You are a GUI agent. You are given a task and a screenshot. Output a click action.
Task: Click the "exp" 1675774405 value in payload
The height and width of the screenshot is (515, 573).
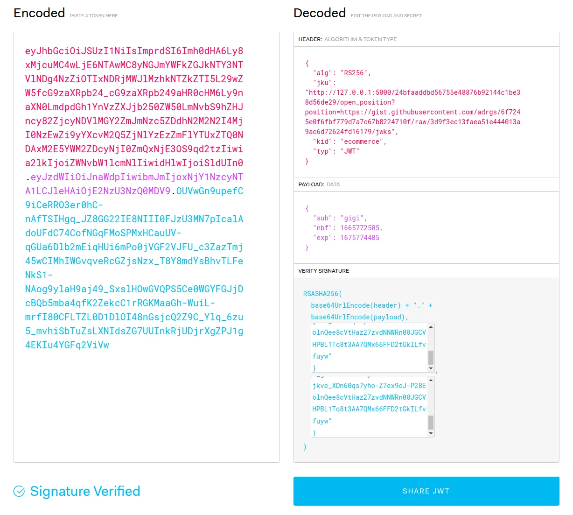click(x=360, y=238)
